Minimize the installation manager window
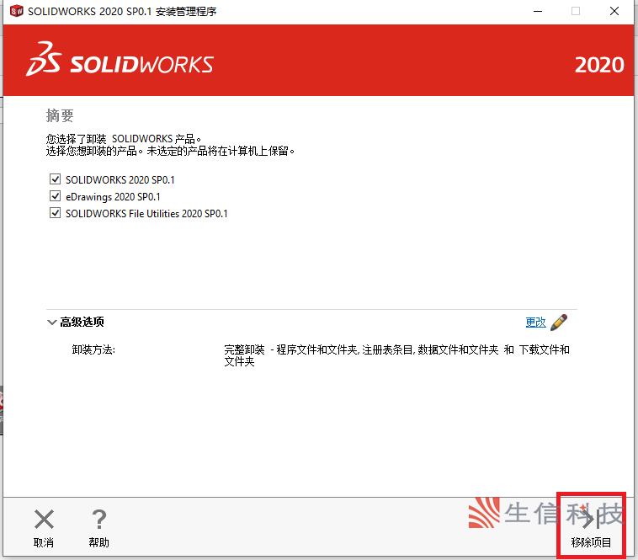Screen dimensions: 638x560 [537, 11]
